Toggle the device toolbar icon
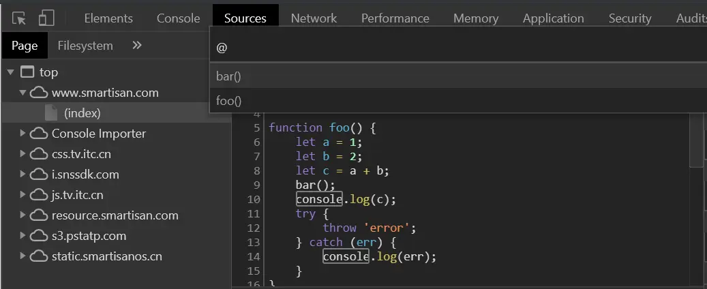The image size is (707, 289). (46, 18)
